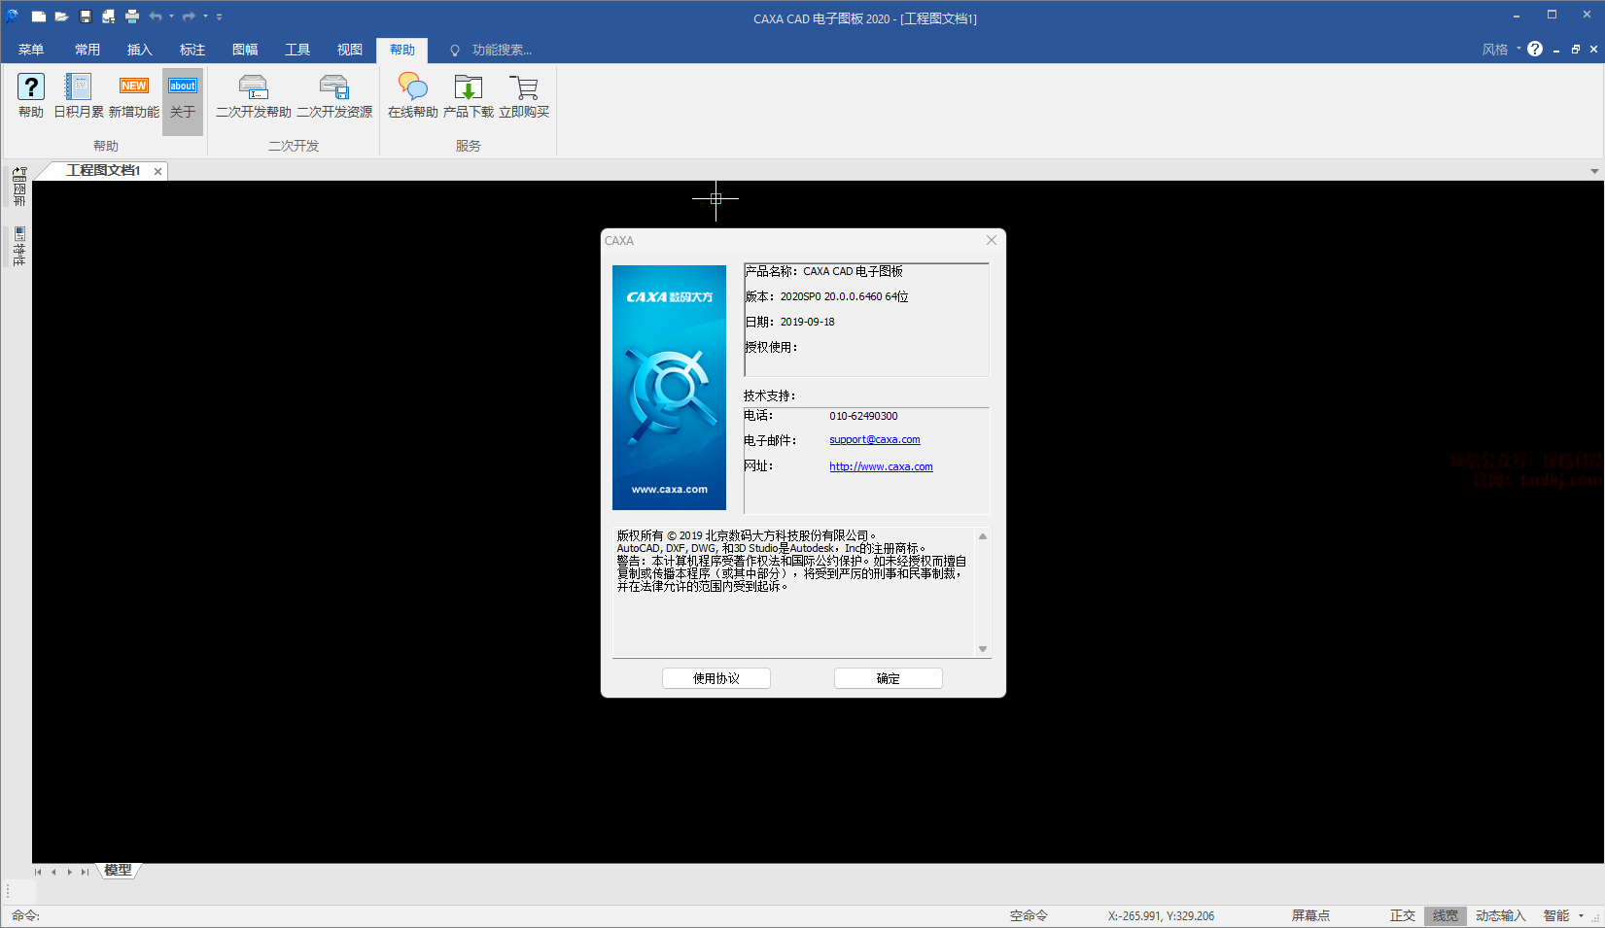Open the 工具 ribbon tab
Screen dimensions: 1605x928
click(x=297, y=50)
